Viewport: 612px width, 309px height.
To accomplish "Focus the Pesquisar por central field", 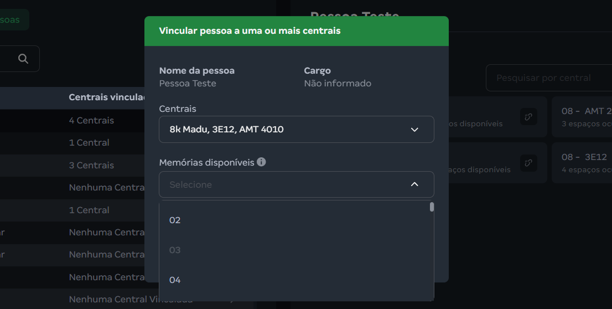I will [x=548, y=78].
